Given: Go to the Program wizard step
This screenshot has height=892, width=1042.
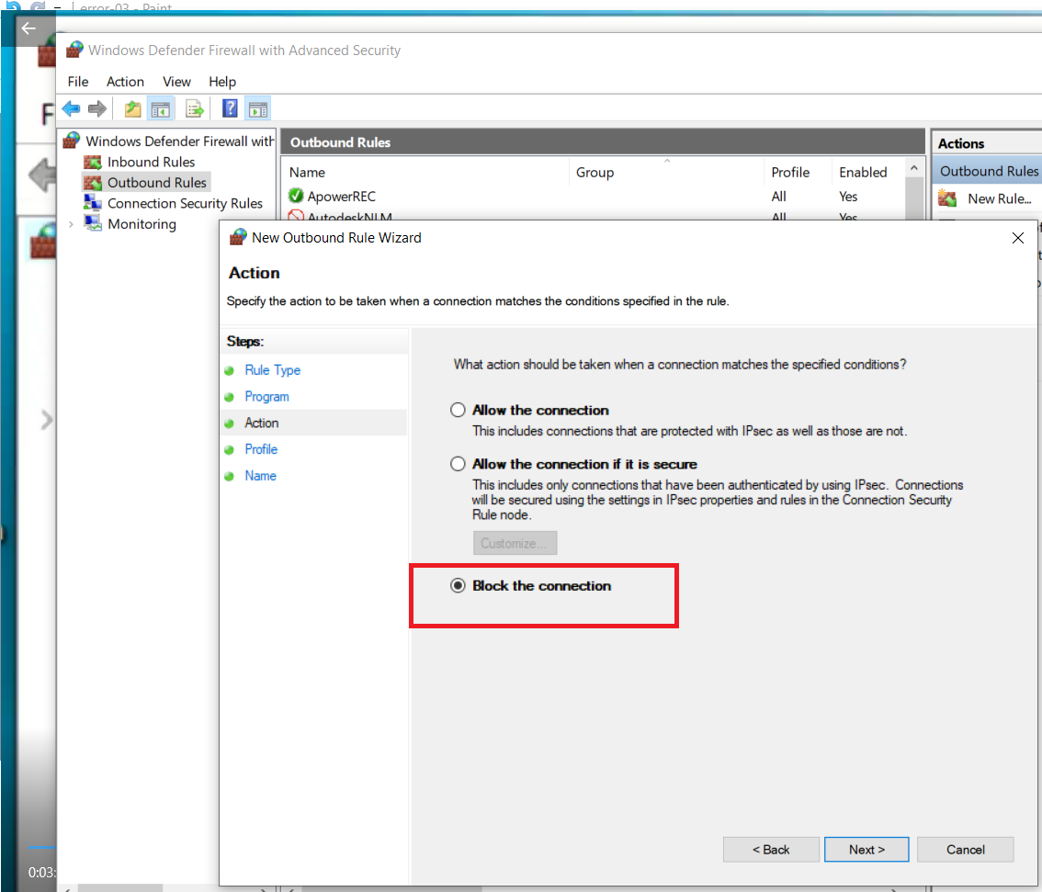Looking at the screenshot, I should [x=267, y=397].
